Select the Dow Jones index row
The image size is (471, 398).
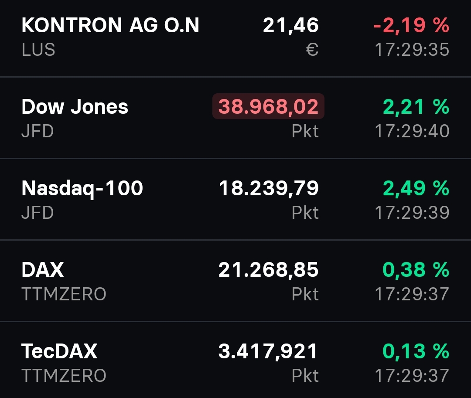click(75, 106)
